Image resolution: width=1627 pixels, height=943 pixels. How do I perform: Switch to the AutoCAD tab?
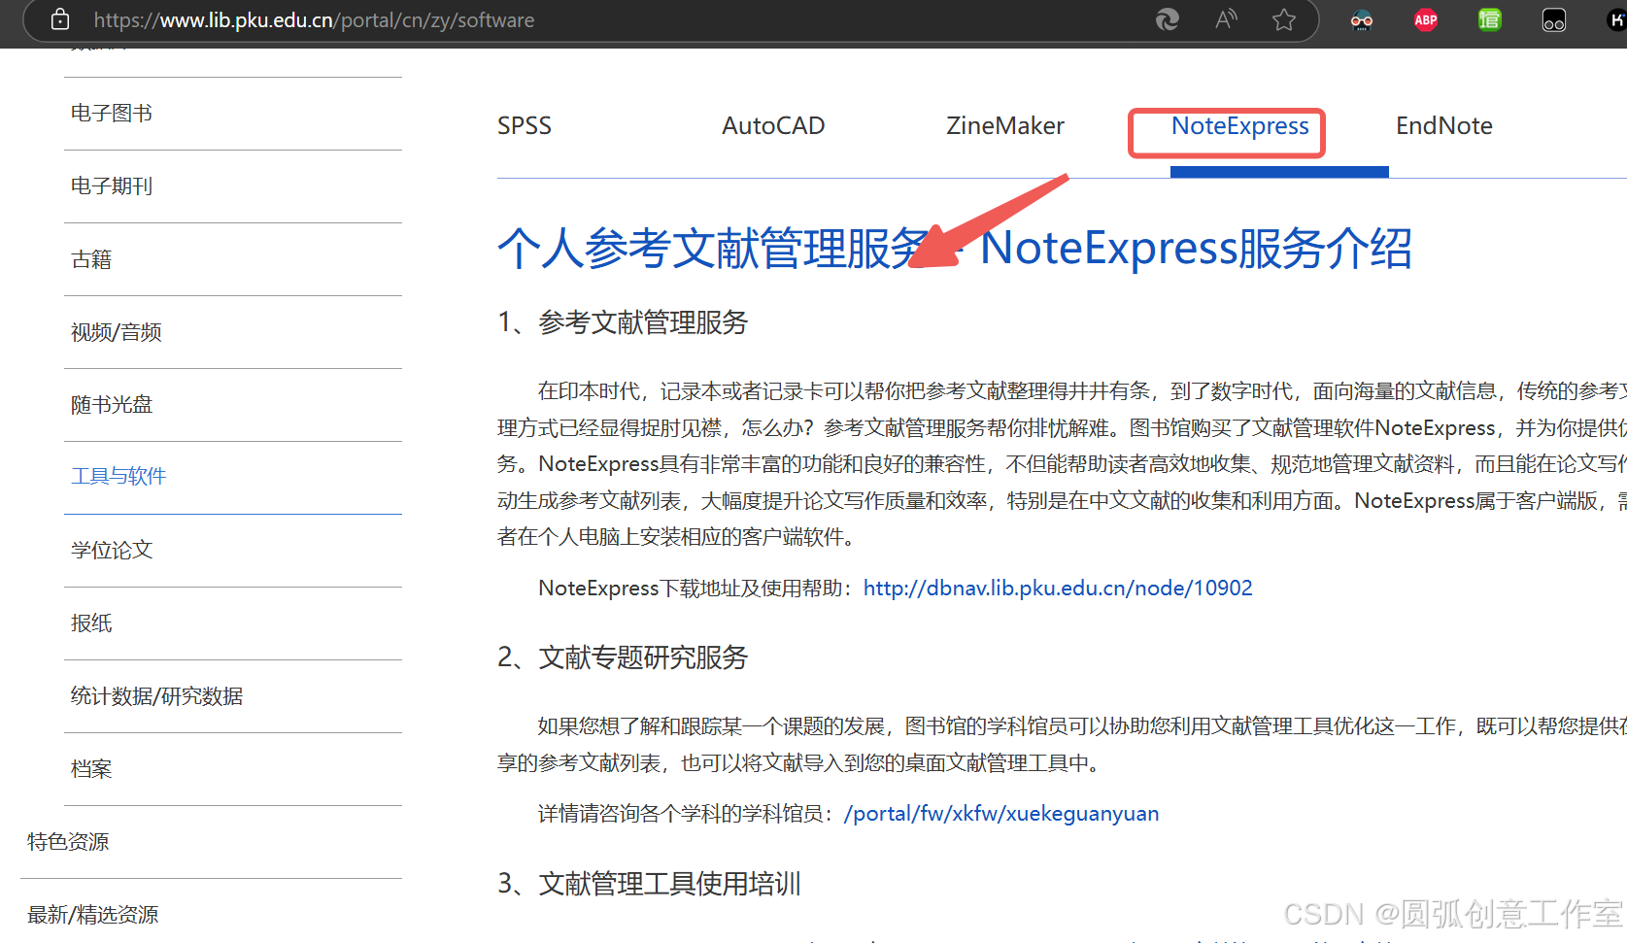tap(773, 125)
